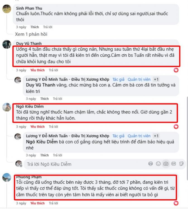Click Thích on author's reply to Ngô Kiều Diễm

[x=44, y=155]
